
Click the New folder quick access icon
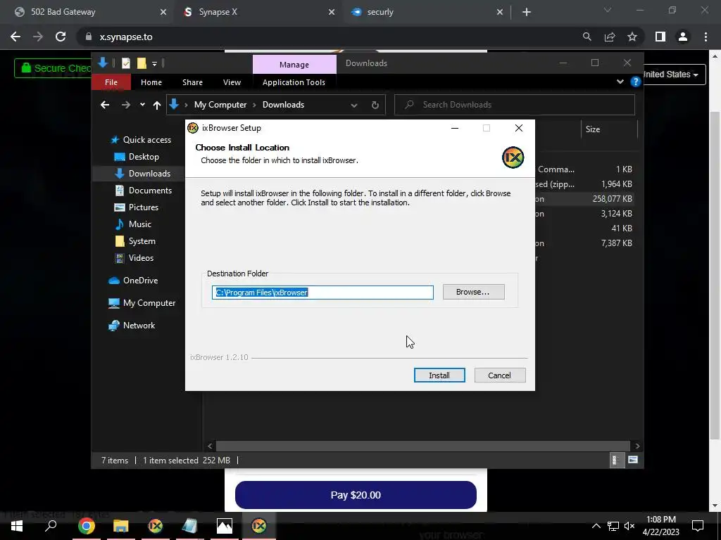point(141,63)
